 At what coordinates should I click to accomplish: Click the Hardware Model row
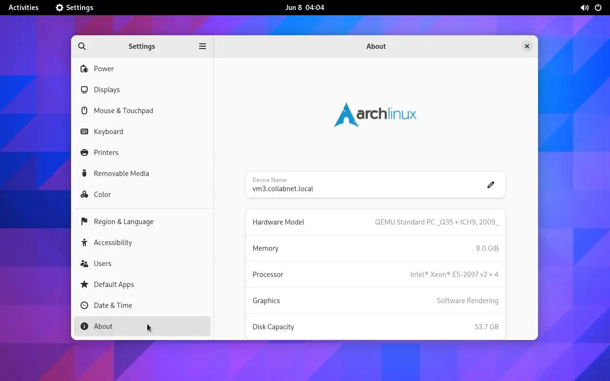(376, 222)
